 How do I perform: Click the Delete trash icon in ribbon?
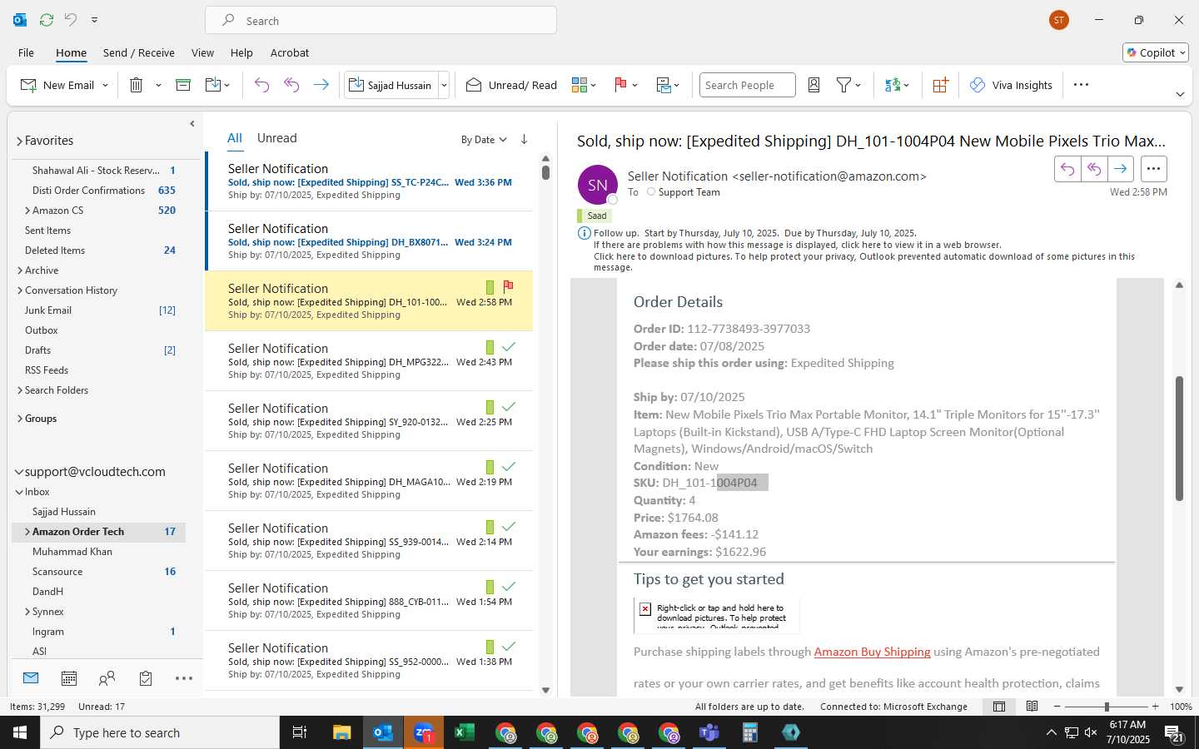click(x=137, y=85)
